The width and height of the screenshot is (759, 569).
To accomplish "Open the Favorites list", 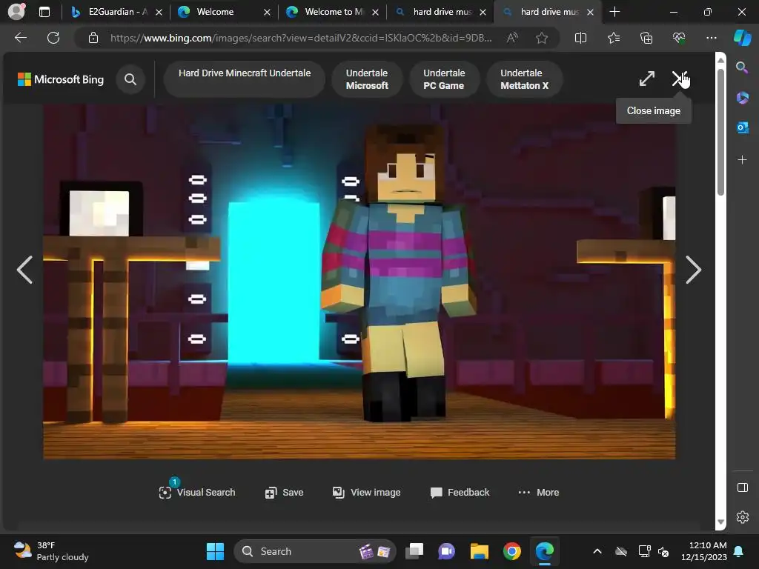I will pos(613,38).
